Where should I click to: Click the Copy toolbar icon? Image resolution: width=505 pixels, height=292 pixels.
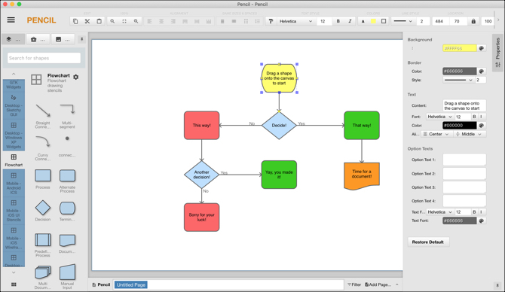(75, 21)
